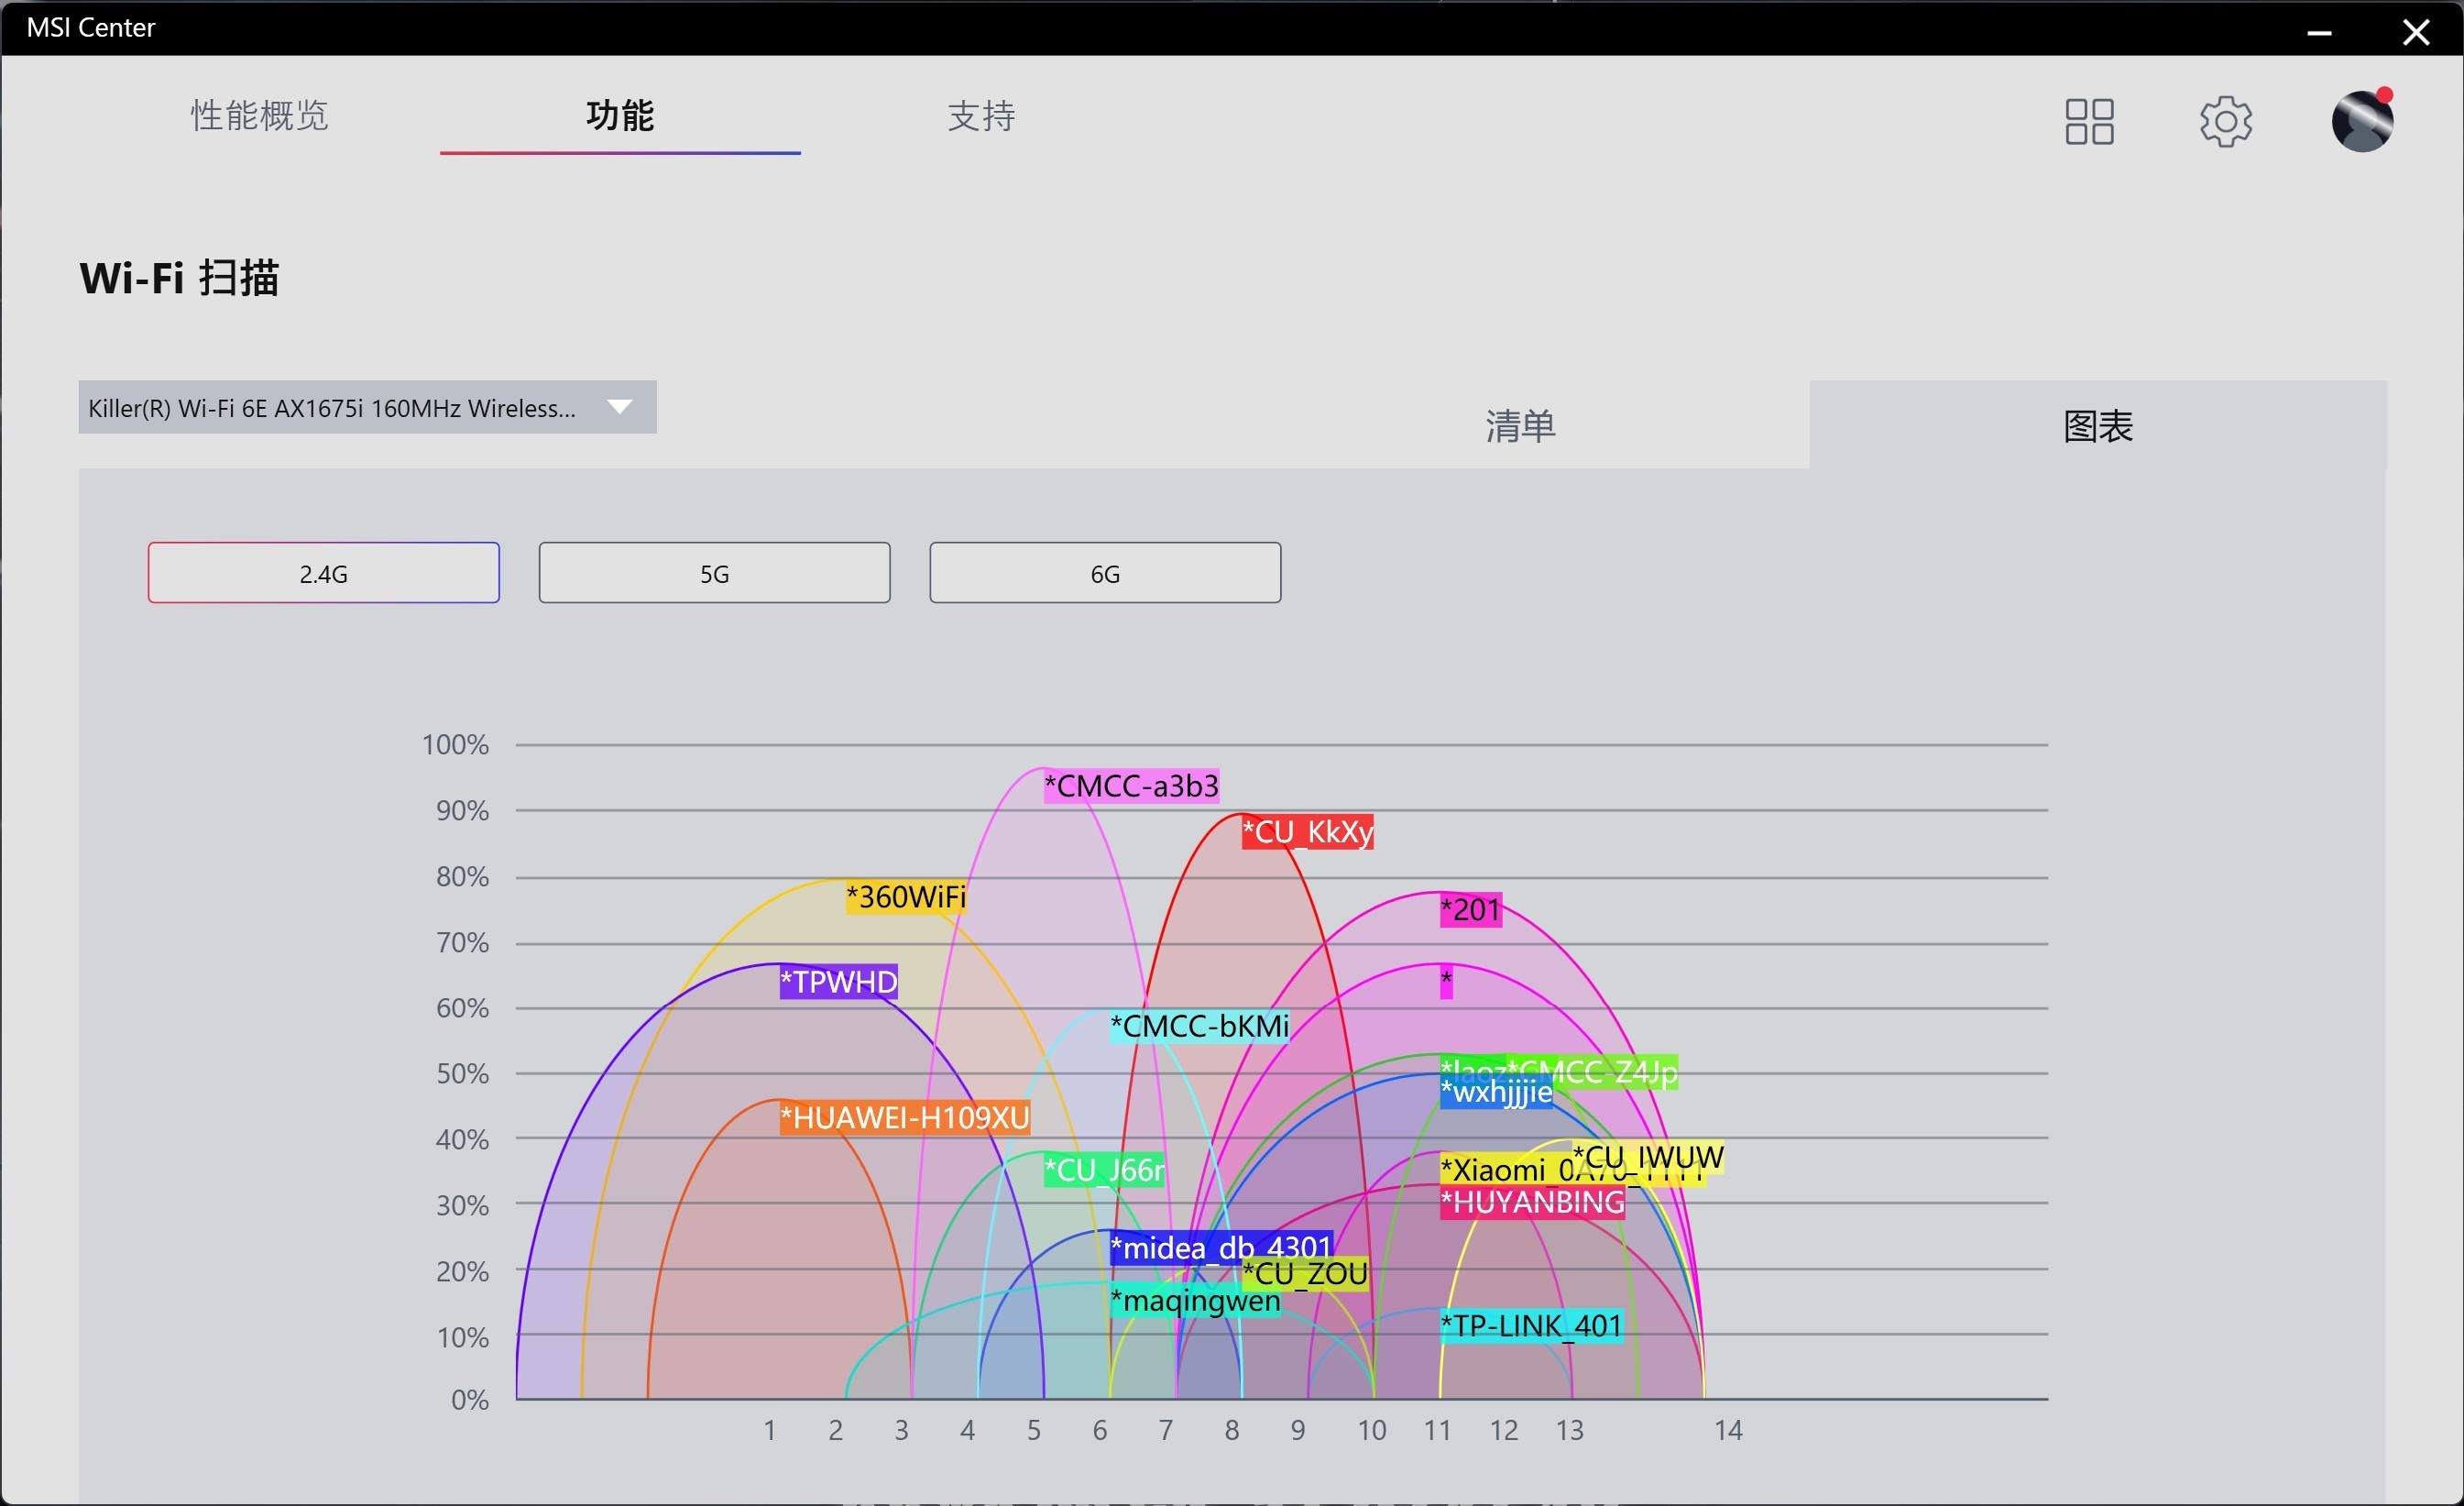The height and width of the screenshot is (1506, 2464).
Task: Open the 支持 tab
Action: 980,116
